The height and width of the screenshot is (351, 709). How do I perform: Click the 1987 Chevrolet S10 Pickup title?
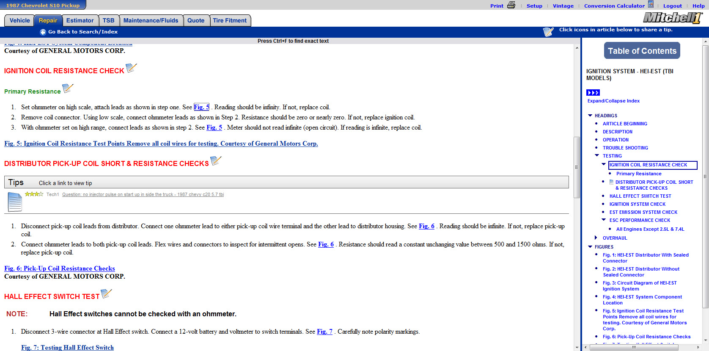coord(43,5)
